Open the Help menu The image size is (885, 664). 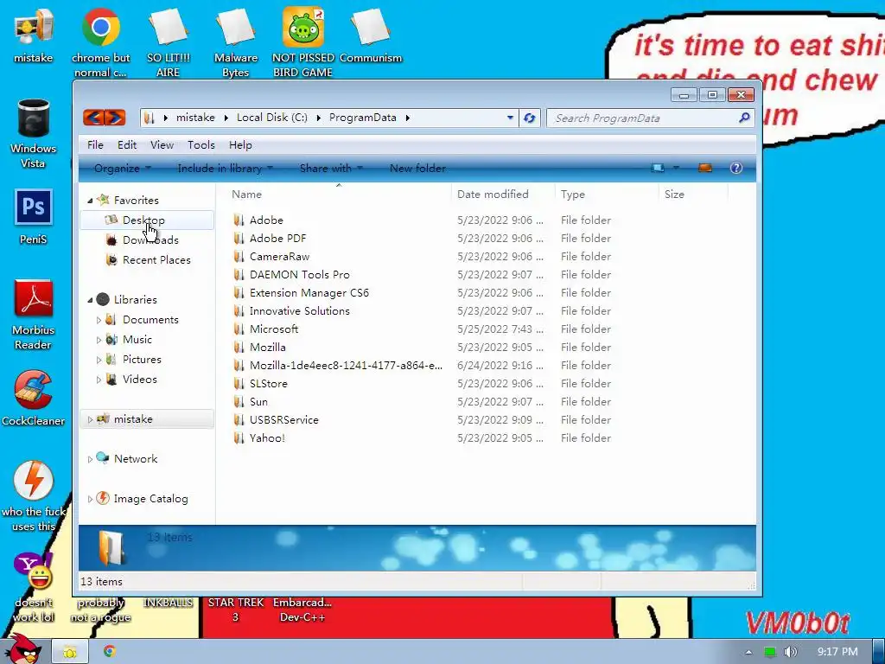click(240, 145)
